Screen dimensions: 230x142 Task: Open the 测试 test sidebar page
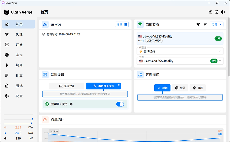18,86
